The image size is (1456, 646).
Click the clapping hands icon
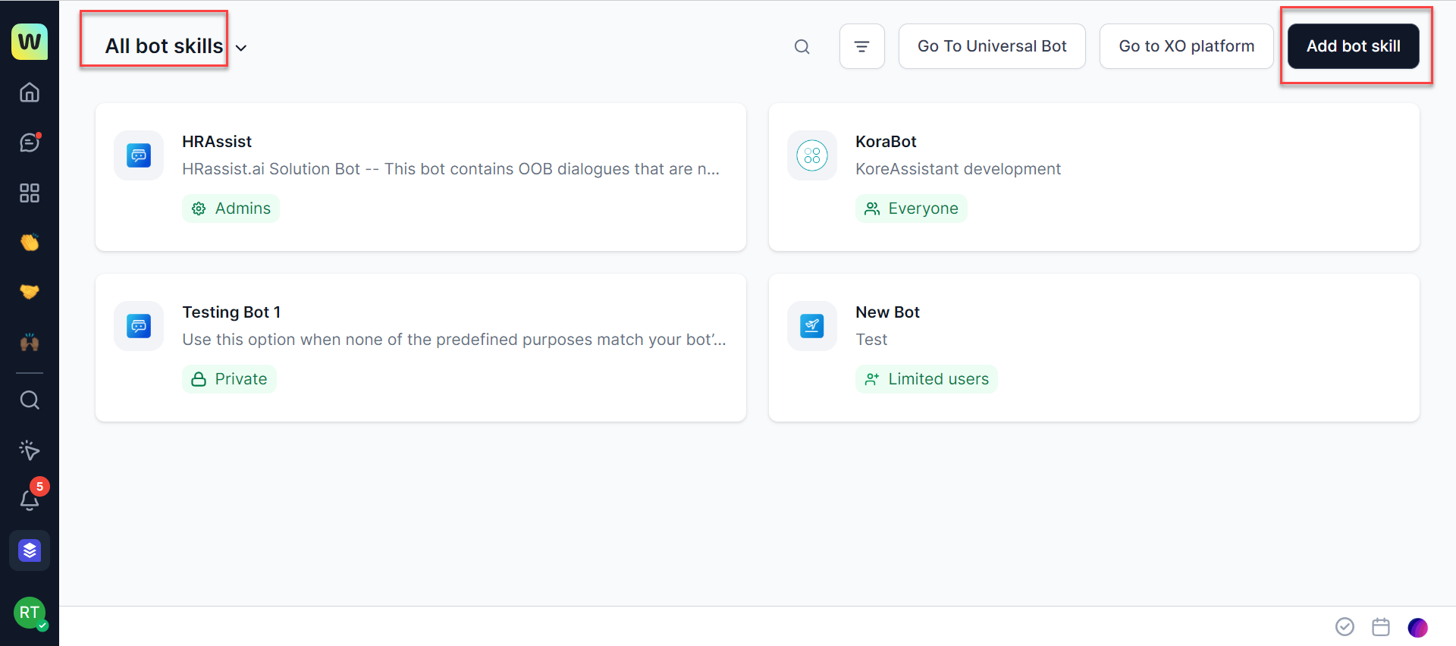tap(30, 243)
